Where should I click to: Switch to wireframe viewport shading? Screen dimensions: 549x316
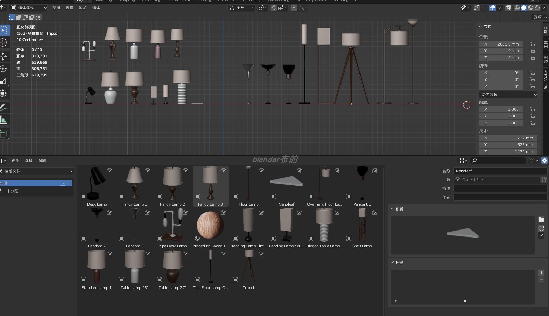(517, 8)
